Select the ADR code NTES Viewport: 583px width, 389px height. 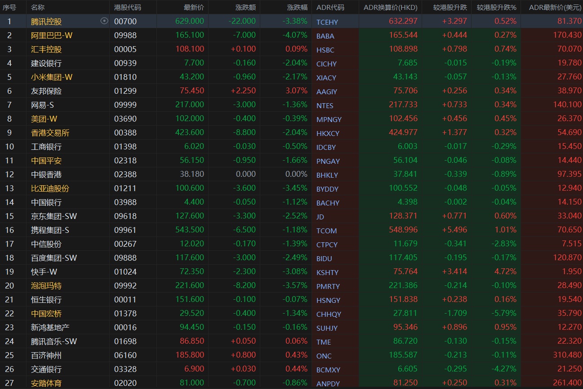click(325, 105)
